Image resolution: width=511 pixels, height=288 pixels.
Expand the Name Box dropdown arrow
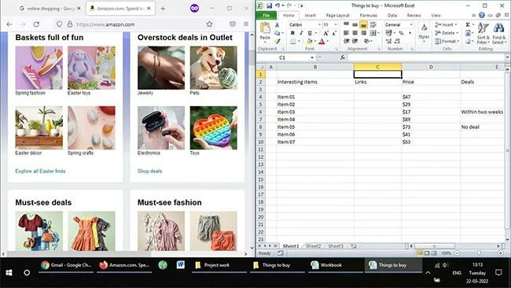point(312,57)
